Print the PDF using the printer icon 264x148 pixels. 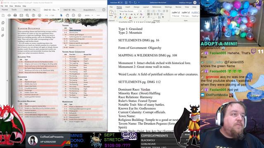pyautogui.click(x=15, y=15)
